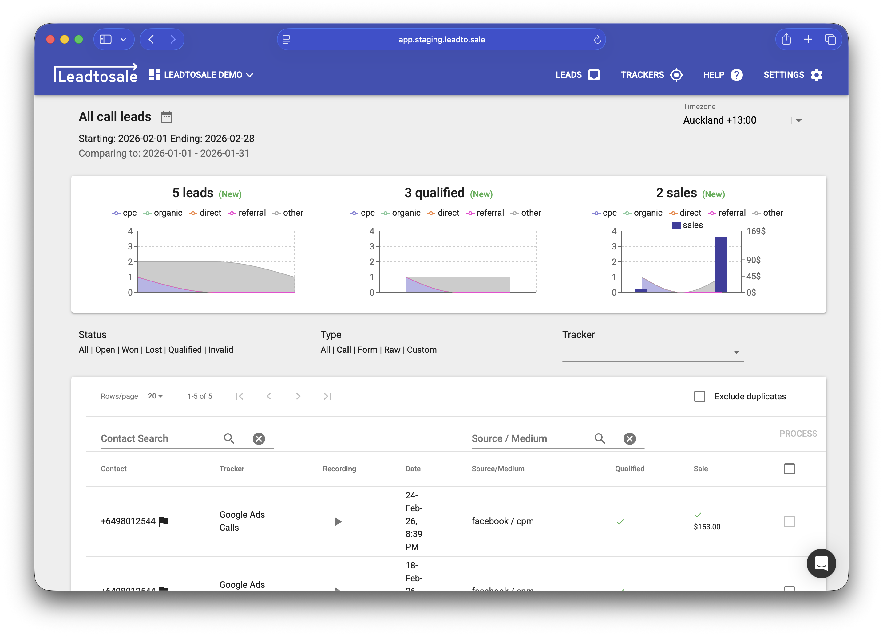Toggle the sales legend swatch
Viewport: 883px width, 636px height.
(x=676, y=225)
